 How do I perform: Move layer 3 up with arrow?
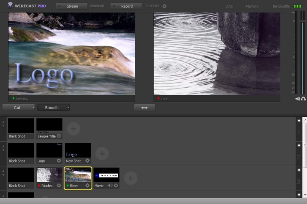(x=3, y=171)
